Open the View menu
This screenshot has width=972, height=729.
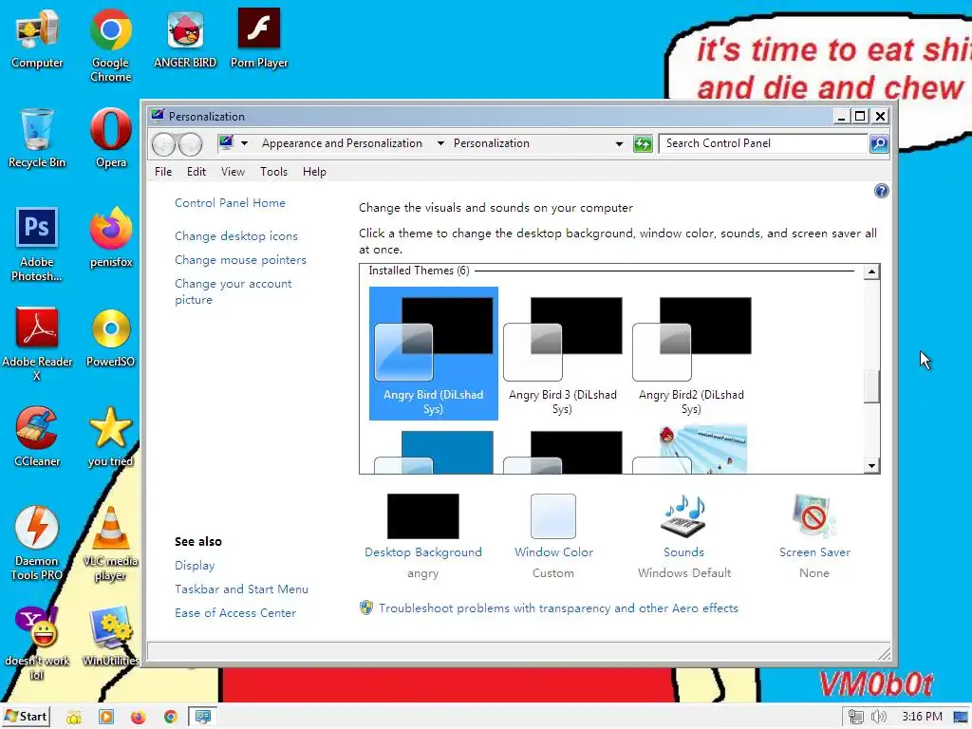click(x=233, y=172)
